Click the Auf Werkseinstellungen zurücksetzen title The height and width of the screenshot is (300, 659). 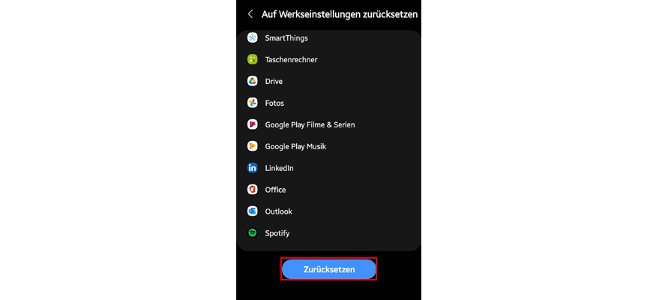tap(340, 14)
